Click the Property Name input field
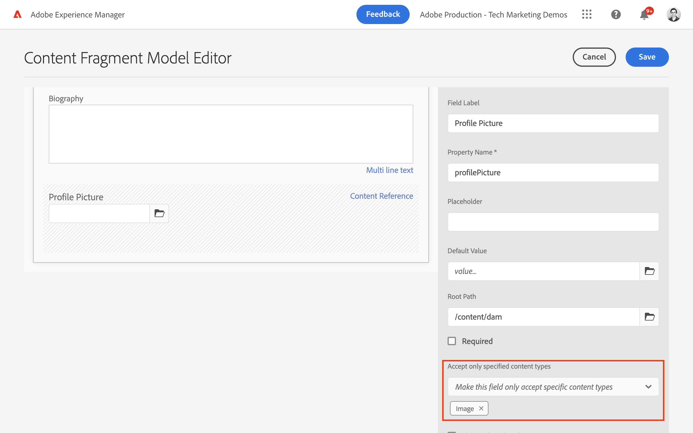693x433 pixels. (x=553, y=173)
